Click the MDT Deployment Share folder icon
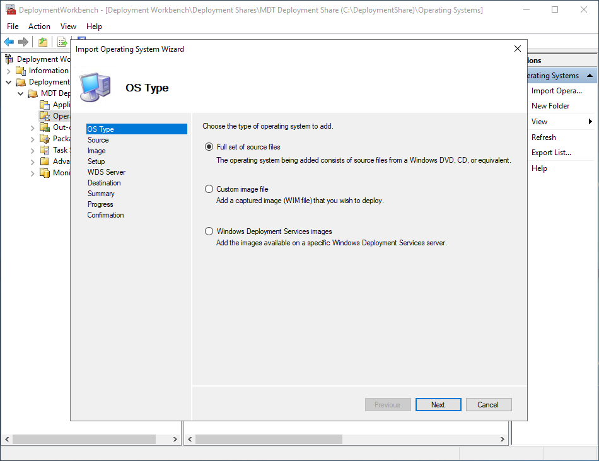Image resolution: width=599 pixels, height=461 pixels. click(33, 93)
